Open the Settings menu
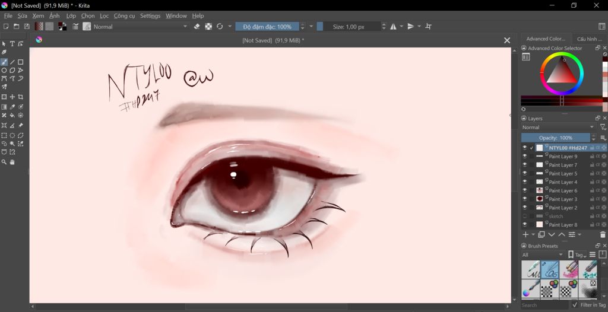 (x=150, y=16)
